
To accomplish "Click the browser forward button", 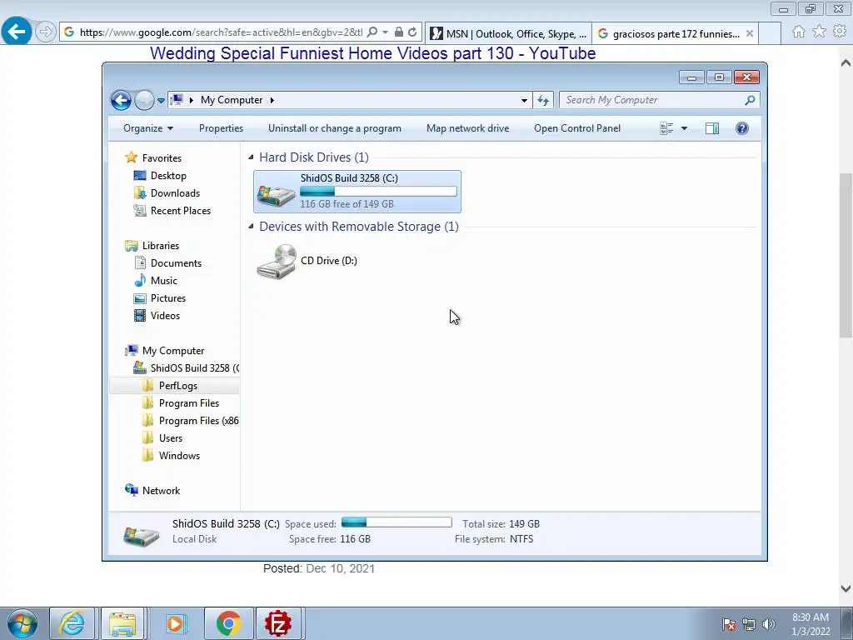I will (46, 32).
